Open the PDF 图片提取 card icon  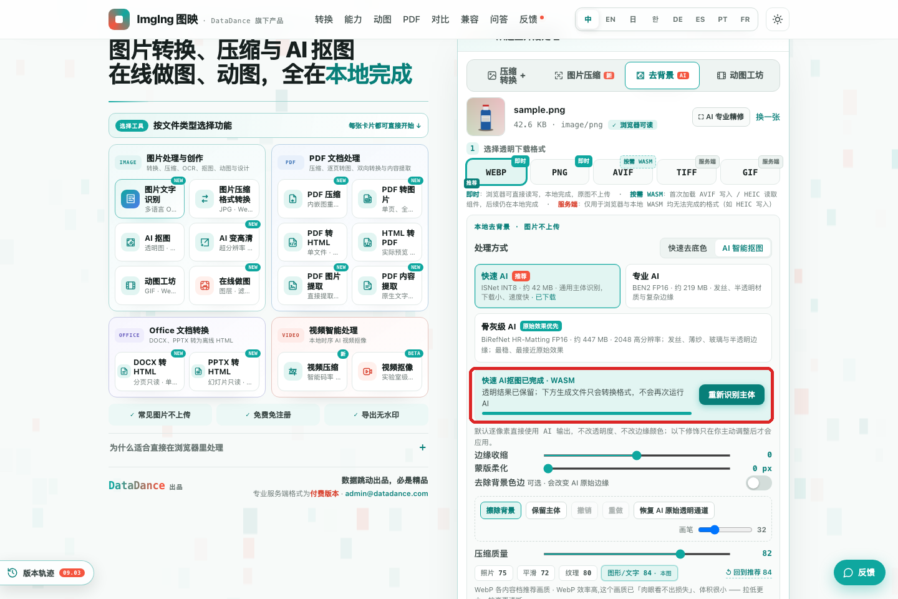292,286
